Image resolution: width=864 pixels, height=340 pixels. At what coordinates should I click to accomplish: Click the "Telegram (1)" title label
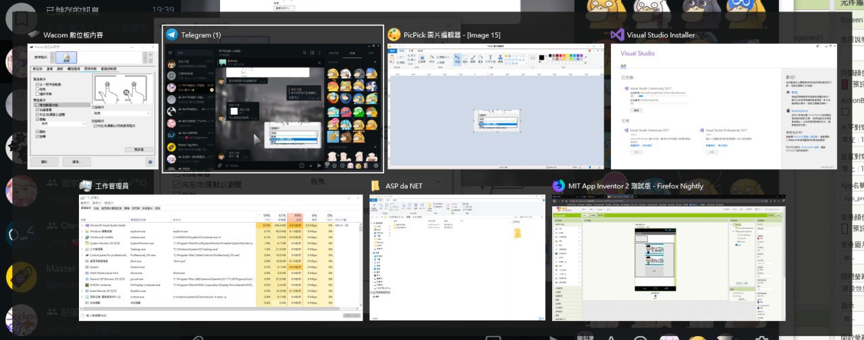202,35
